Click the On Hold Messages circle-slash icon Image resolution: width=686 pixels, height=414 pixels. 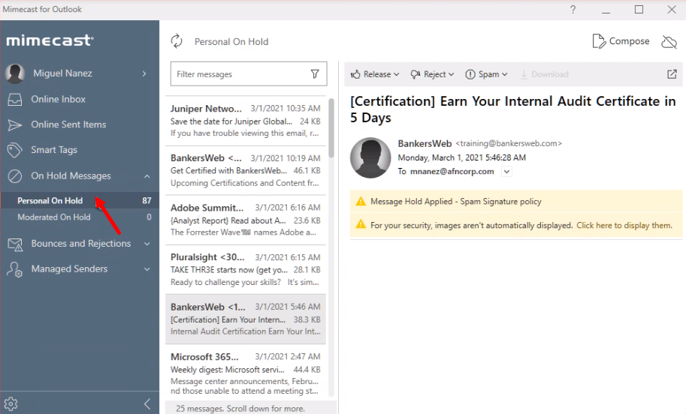14,176
